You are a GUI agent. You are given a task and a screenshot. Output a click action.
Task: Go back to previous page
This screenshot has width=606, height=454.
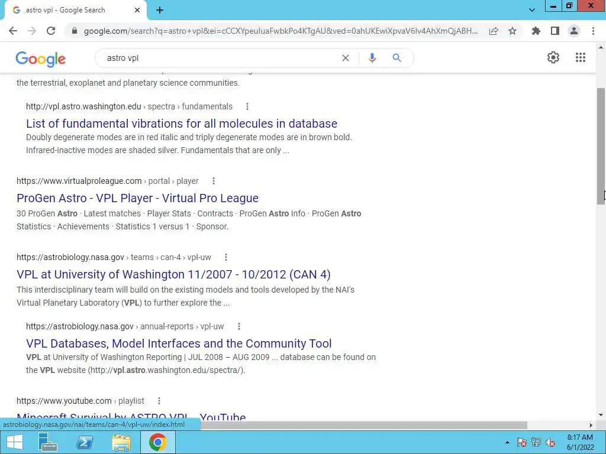tap(13, 31)
